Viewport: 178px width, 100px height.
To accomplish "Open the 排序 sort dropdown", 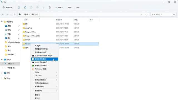I will tap(59, 7).
